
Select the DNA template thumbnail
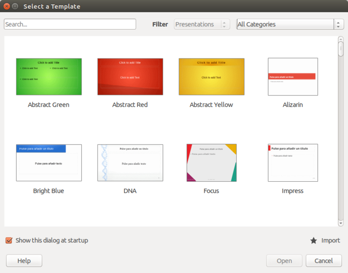(130, 163)
